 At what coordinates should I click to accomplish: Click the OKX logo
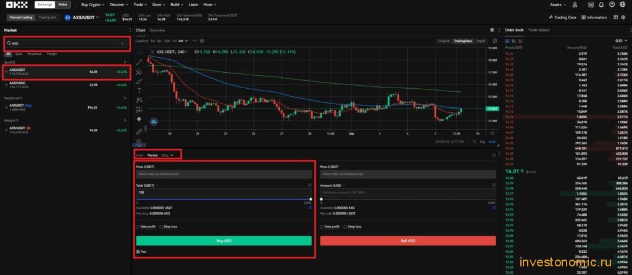tap(16, 5)
